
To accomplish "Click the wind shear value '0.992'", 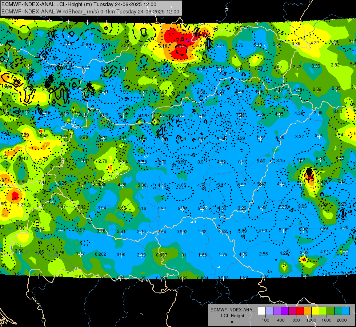I will pyautogui.click(x=182, y=232).
